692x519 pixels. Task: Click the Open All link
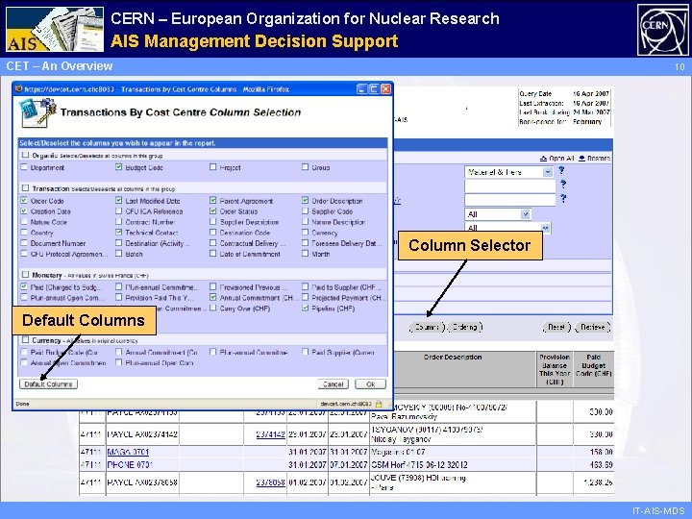click(x=561, y=158)
